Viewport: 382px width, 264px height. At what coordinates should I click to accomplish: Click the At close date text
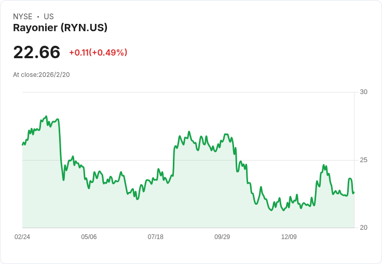[x=42, y=75]
